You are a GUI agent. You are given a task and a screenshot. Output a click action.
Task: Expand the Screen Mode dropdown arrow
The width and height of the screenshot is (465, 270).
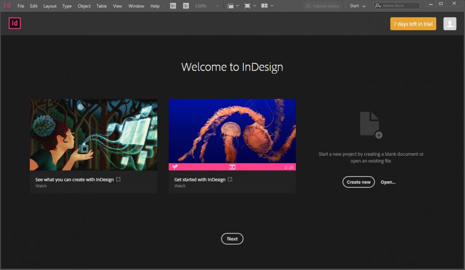(255, 5)
